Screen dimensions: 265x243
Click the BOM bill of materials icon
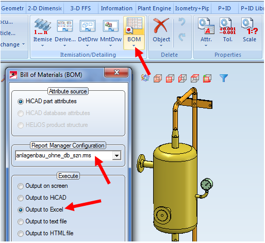134,26
